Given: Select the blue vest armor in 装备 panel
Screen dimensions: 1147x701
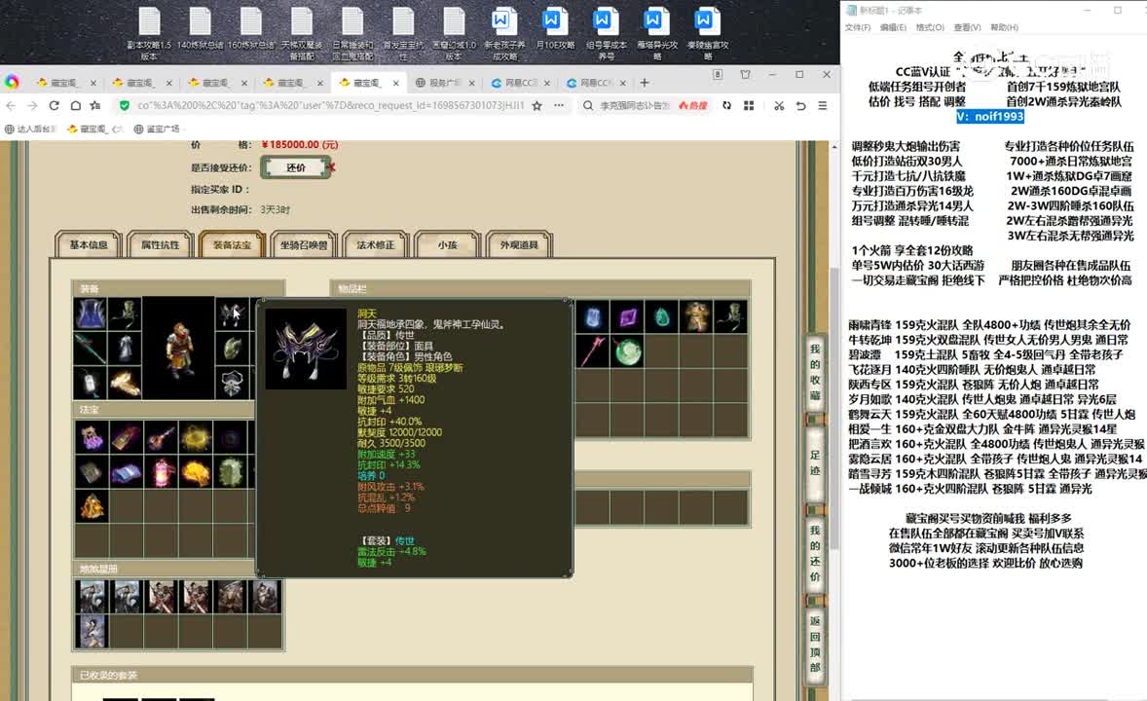Looking at the screenshot, I should (90, 314).
